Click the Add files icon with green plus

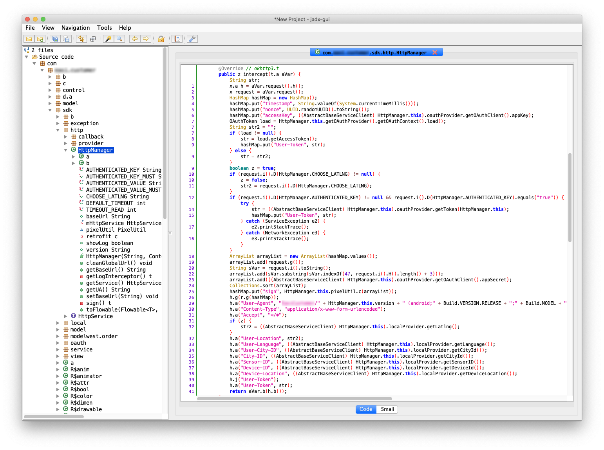tap(40, 39)
